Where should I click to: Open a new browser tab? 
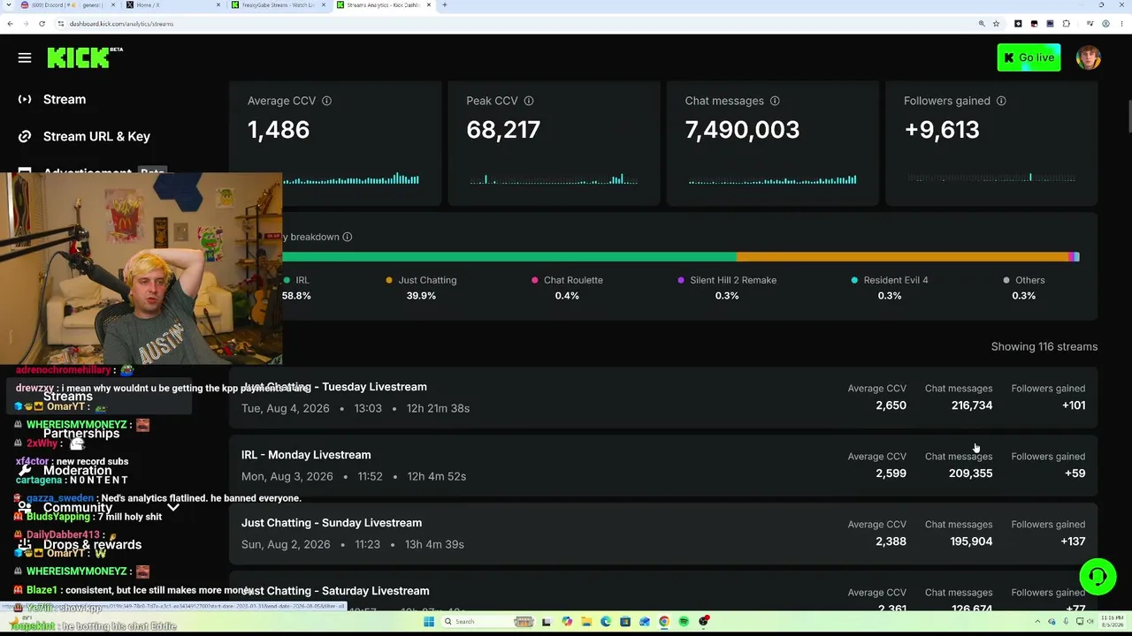pyautogui.click(x=445, y=5)
